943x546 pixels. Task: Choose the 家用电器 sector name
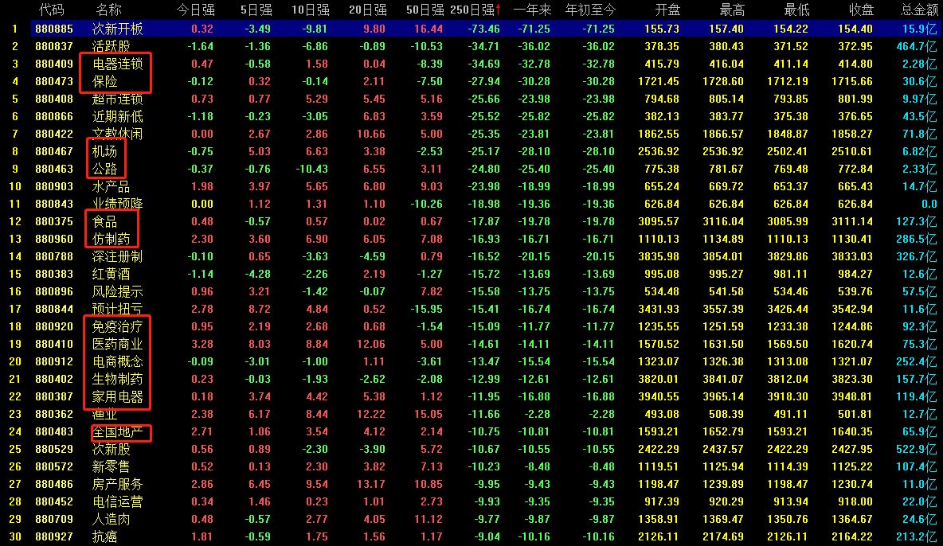click(x=117, y=397)
